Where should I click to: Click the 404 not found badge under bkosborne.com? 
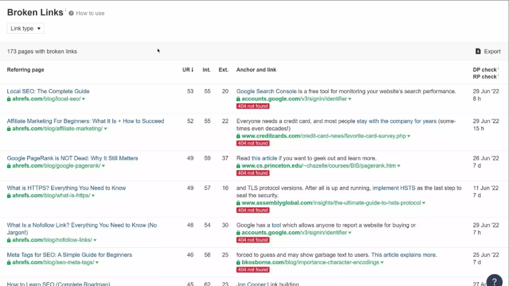253,270
